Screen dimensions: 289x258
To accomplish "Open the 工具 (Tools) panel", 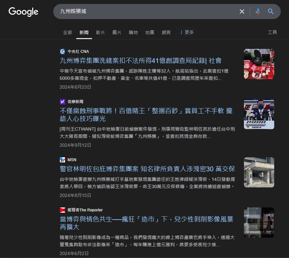I will click(x=272, y=32).
